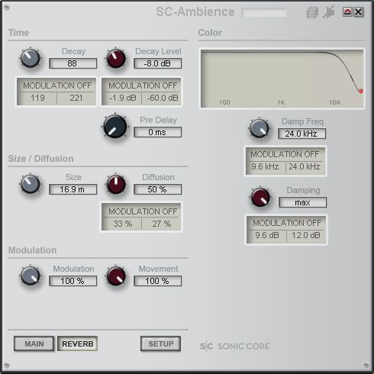The image size is (374, 374).
Task: Open the SETUP page
Action: tap(161, 343)
